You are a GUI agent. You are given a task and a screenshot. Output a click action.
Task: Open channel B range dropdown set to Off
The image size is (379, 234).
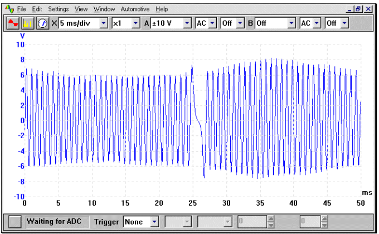tap(291, 23)
